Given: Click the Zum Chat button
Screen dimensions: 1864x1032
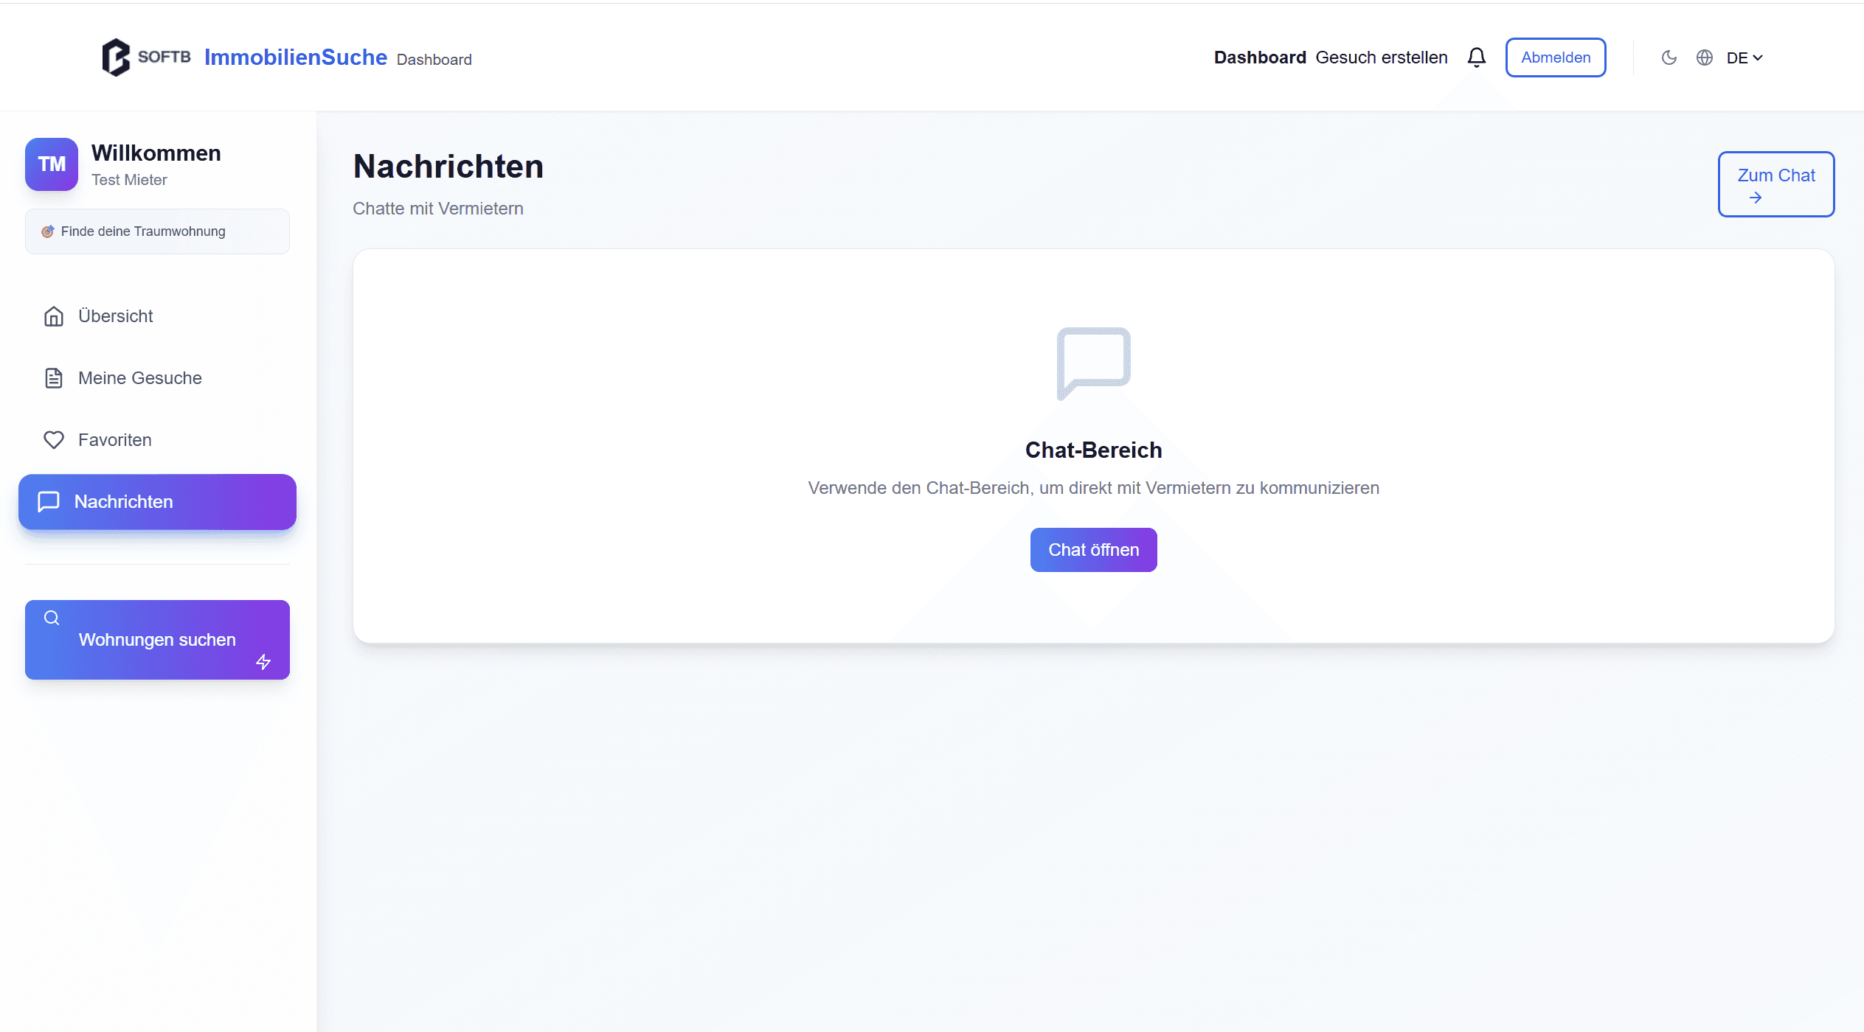Looking at the screenshot, I should tap(1775, 184).
